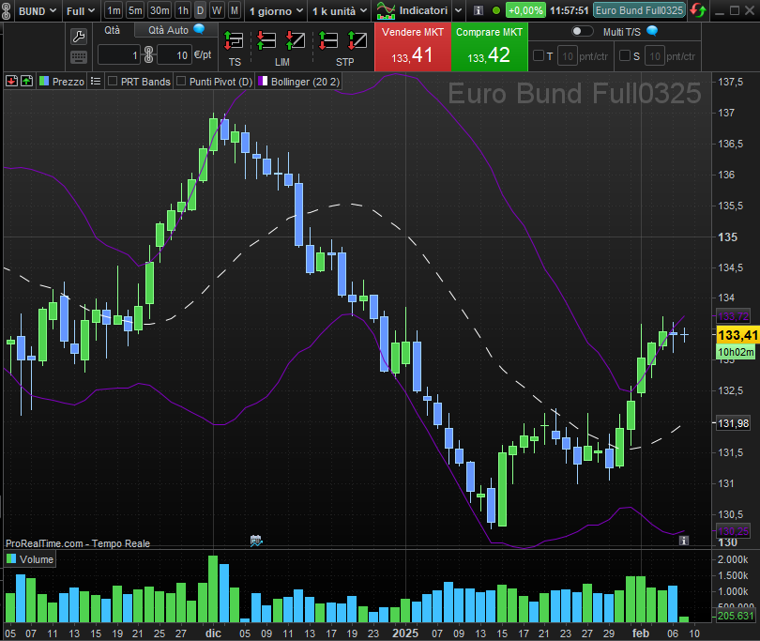The image size is (760, 641).
Task: Click the keyboard shortcuts icon
Action: [79, 57]
